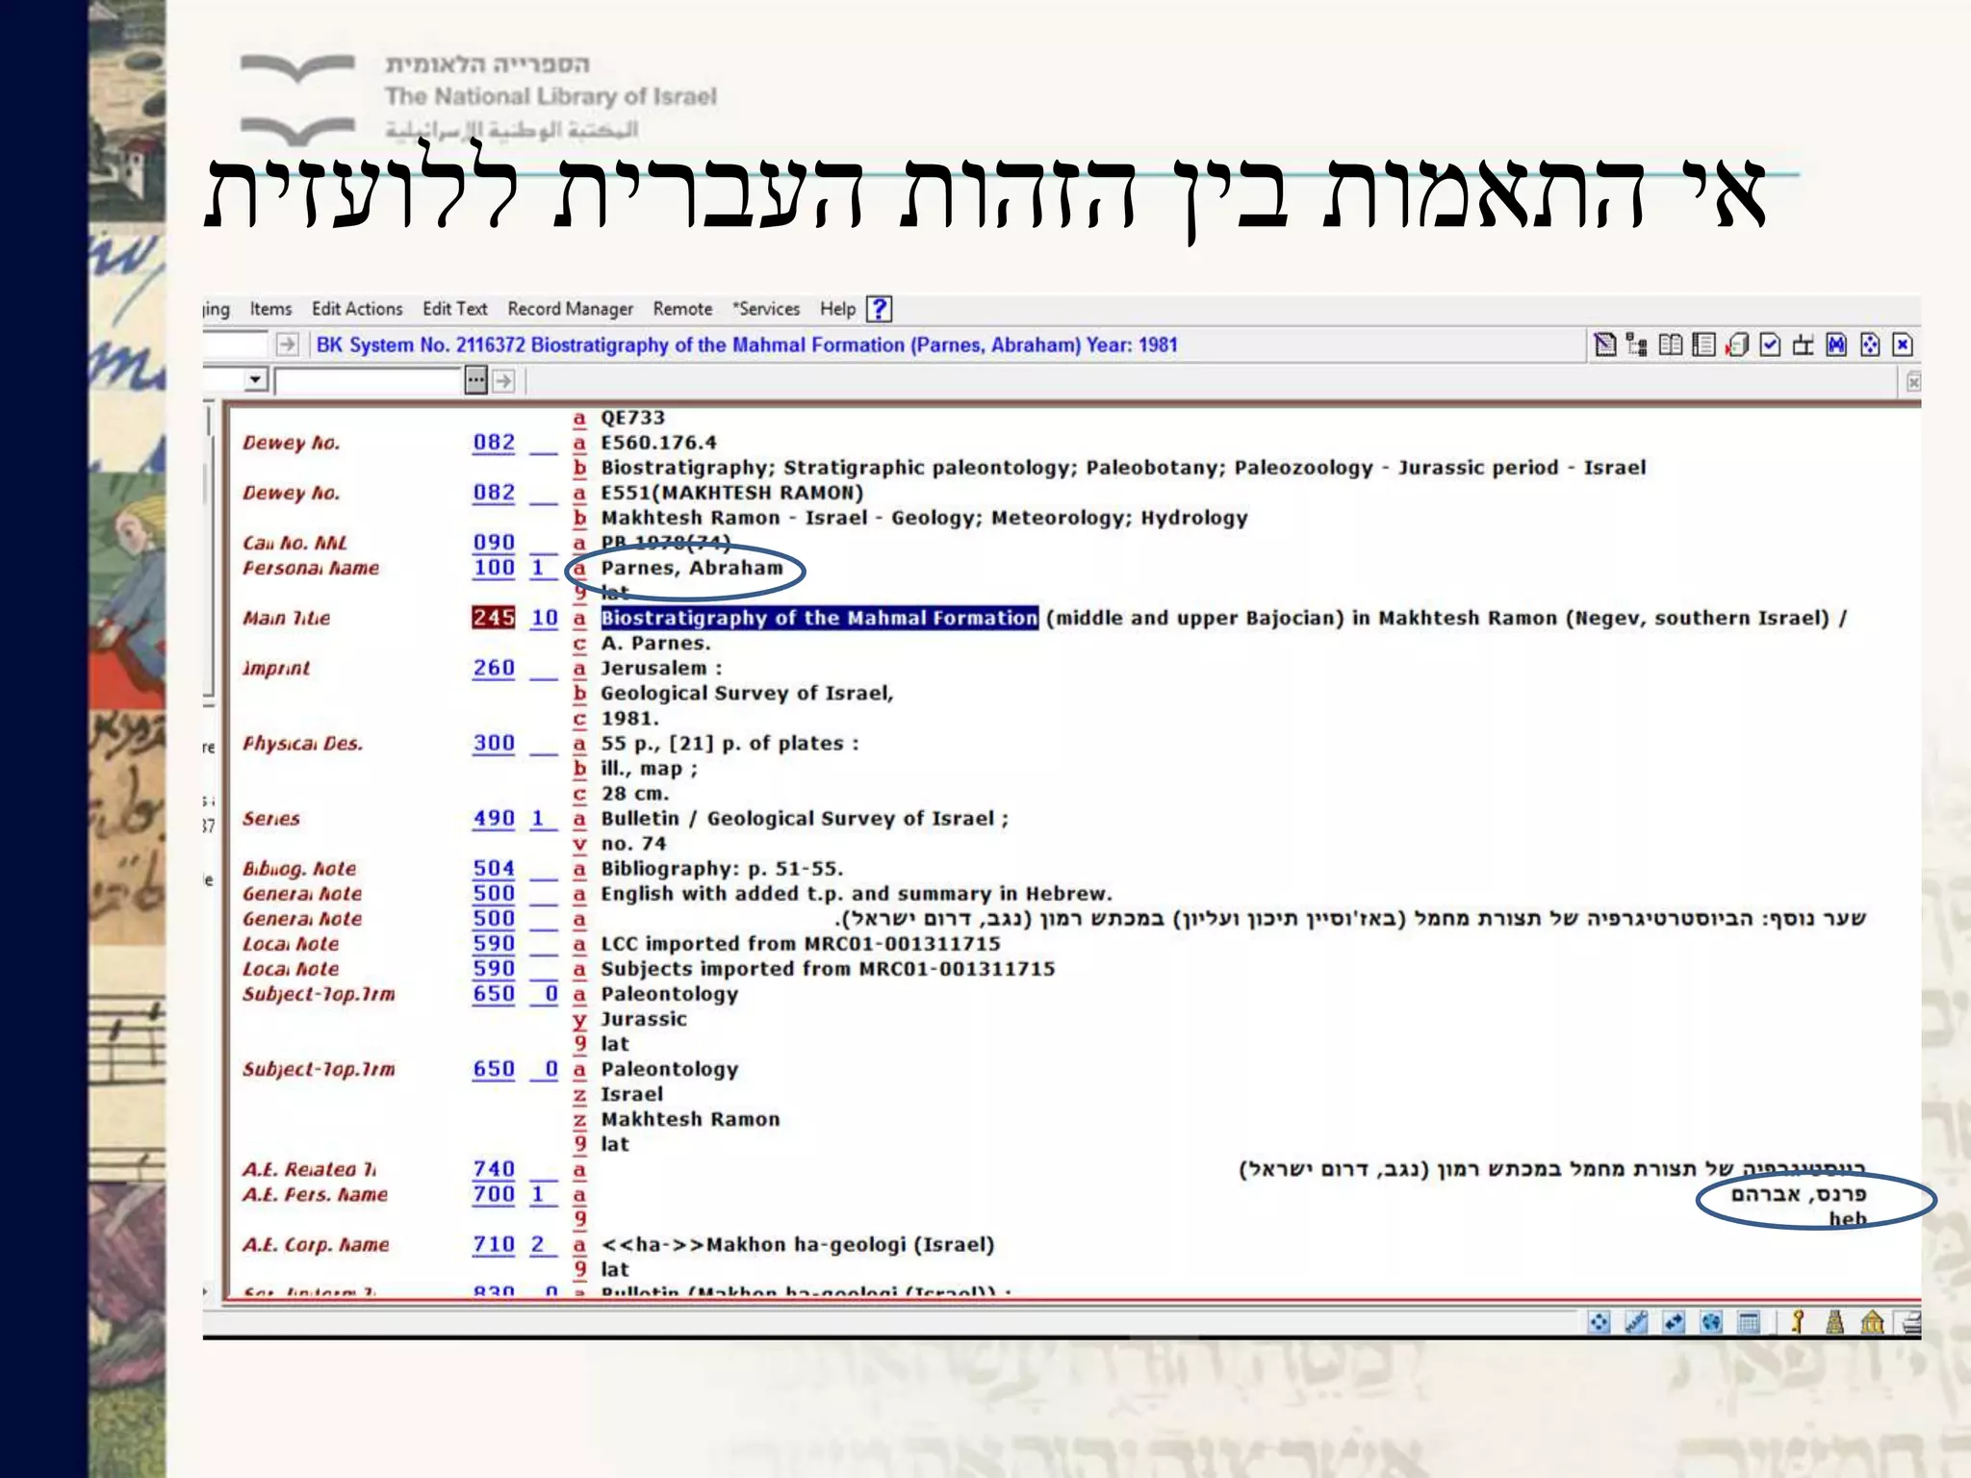Click tag 260 for Imprint

[494, 668]
